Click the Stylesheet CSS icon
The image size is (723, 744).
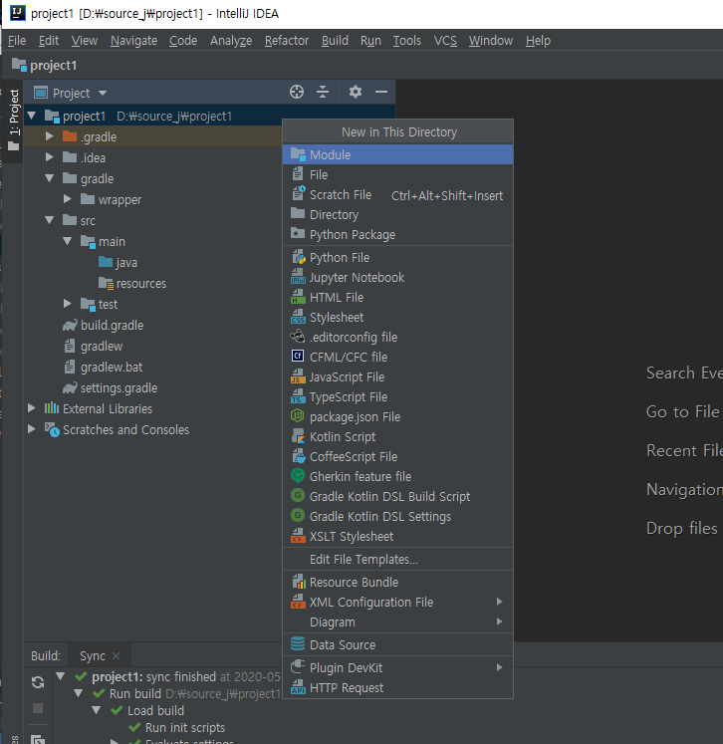tap(298, 318)
